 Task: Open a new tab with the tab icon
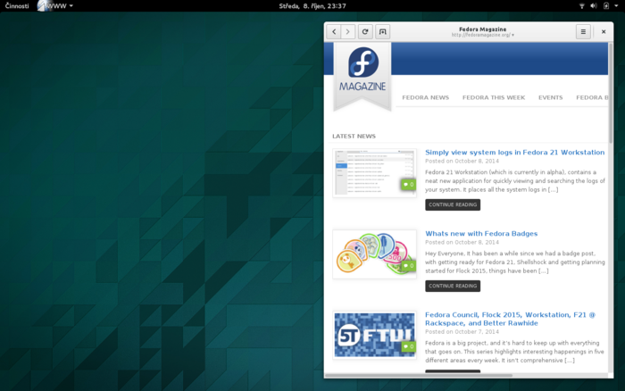[383, 32]
